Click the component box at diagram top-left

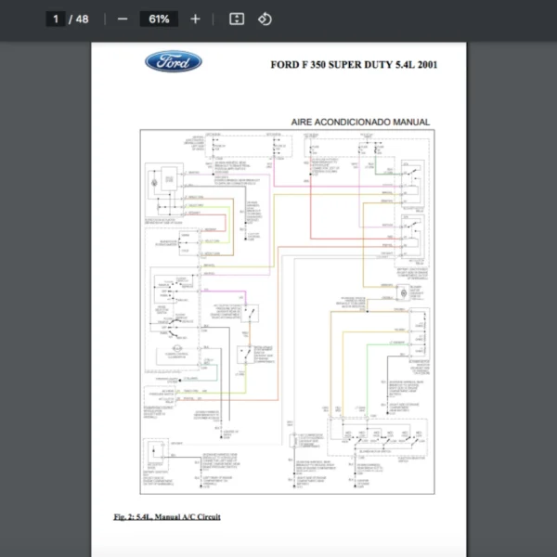click(167, 180)
